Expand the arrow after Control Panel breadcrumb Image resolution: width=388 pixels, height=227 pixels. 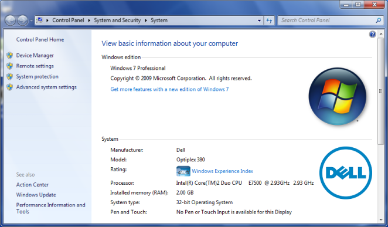89,21
